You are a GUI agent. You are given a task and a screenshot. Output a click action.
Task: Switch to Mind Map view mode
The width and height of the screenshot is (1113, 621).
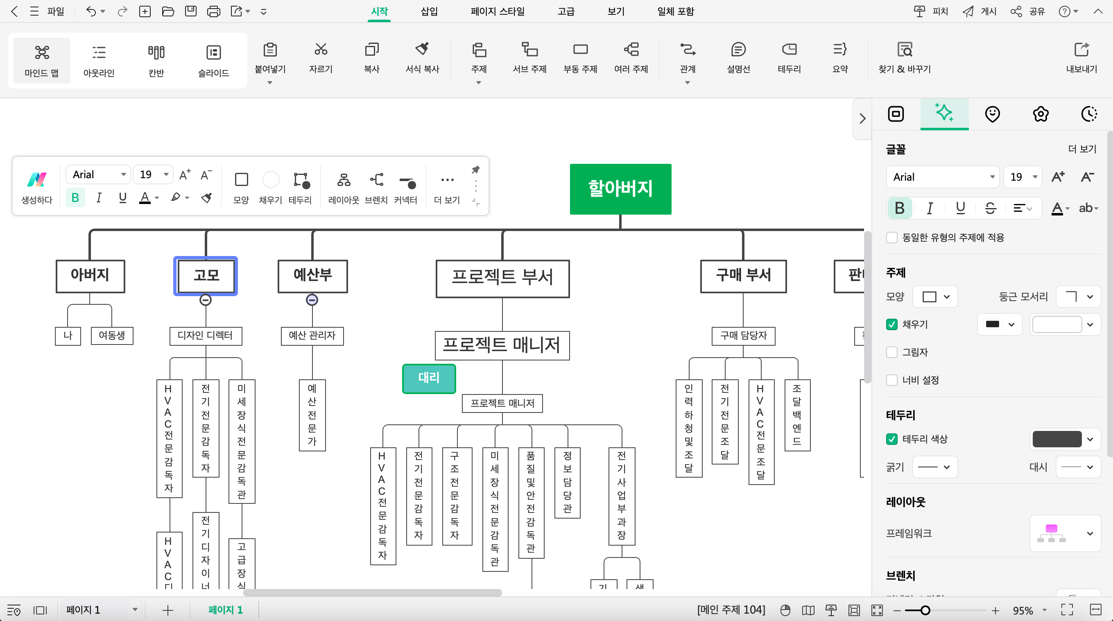[41, 60]
